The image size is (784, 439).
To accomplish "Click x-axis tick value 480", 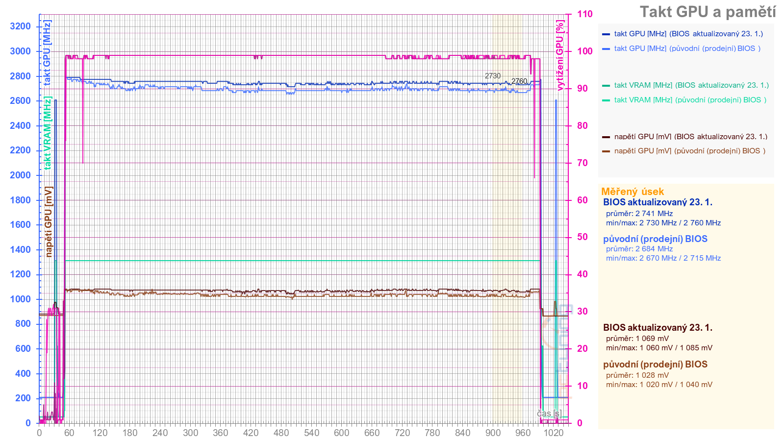I will coord(281,433).
